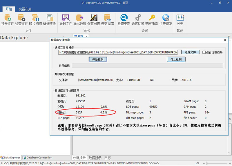Open 日志 log tab

(x=108, y=158)
